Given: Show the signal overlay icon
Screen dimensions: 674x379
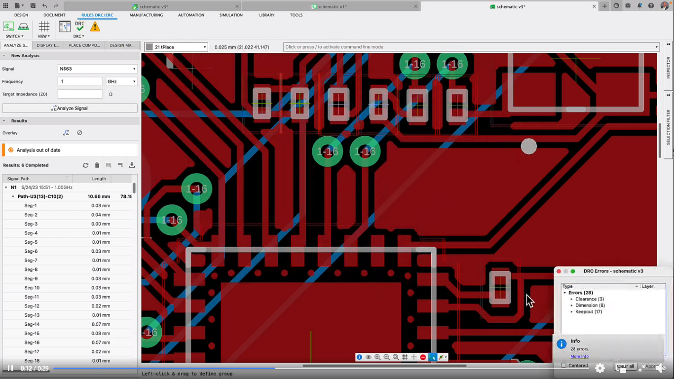Looking at the screenshot, I should [x=66, y=133].
